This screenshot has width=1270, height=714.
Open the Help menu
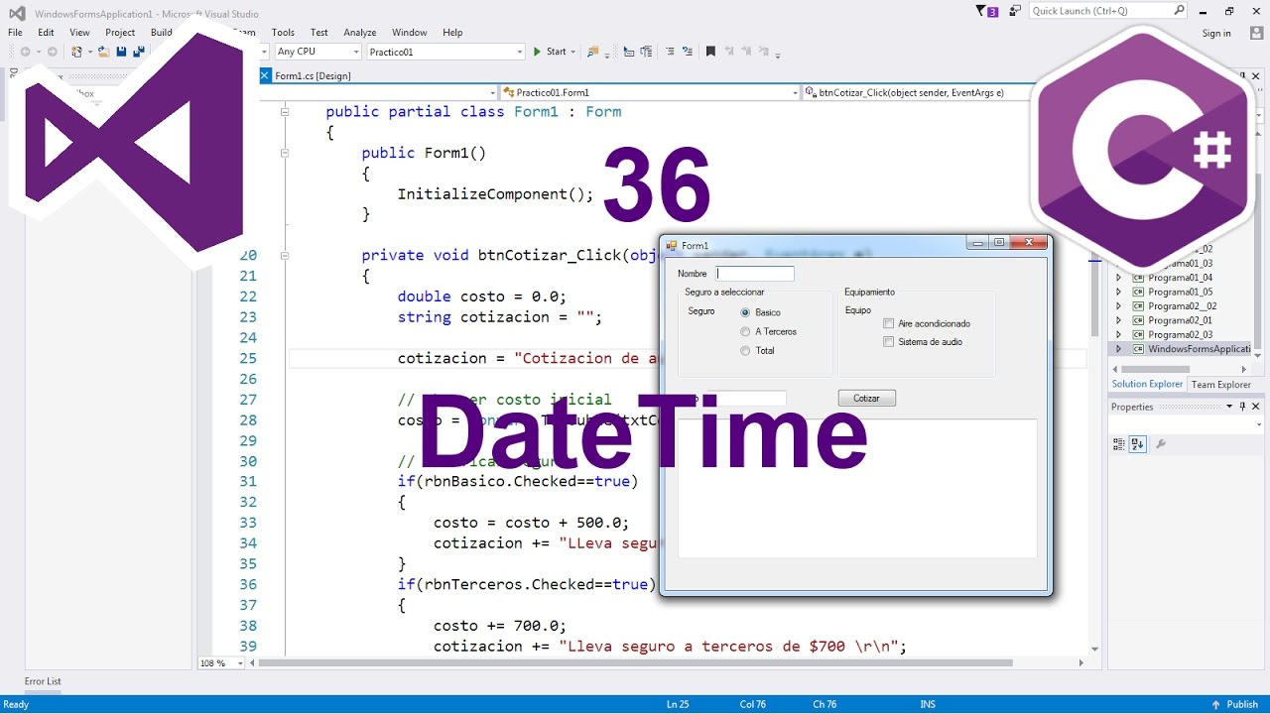click(452, 33)
